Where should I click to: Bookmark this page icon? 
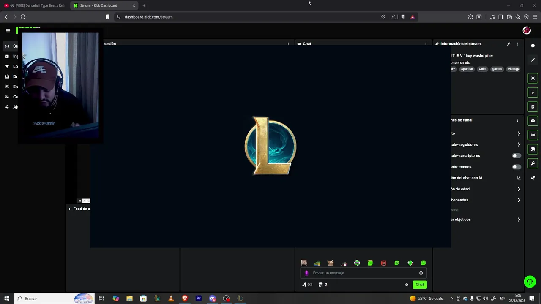click(x=107, y=17)
